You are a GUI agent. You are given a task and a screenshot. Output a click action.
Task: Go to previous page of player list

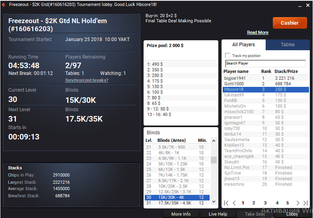click(x=234, y=203)
